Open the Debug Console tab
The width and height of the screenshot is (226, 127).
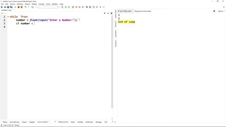pyautogui.click(x=63, y=122)
